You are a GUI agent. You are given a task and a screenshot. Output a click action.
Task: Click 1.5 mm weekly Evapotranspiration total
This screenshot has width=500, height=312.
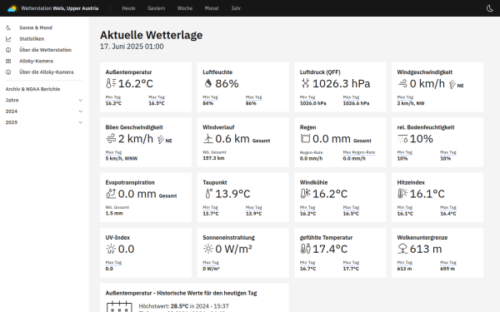(114, 213)
